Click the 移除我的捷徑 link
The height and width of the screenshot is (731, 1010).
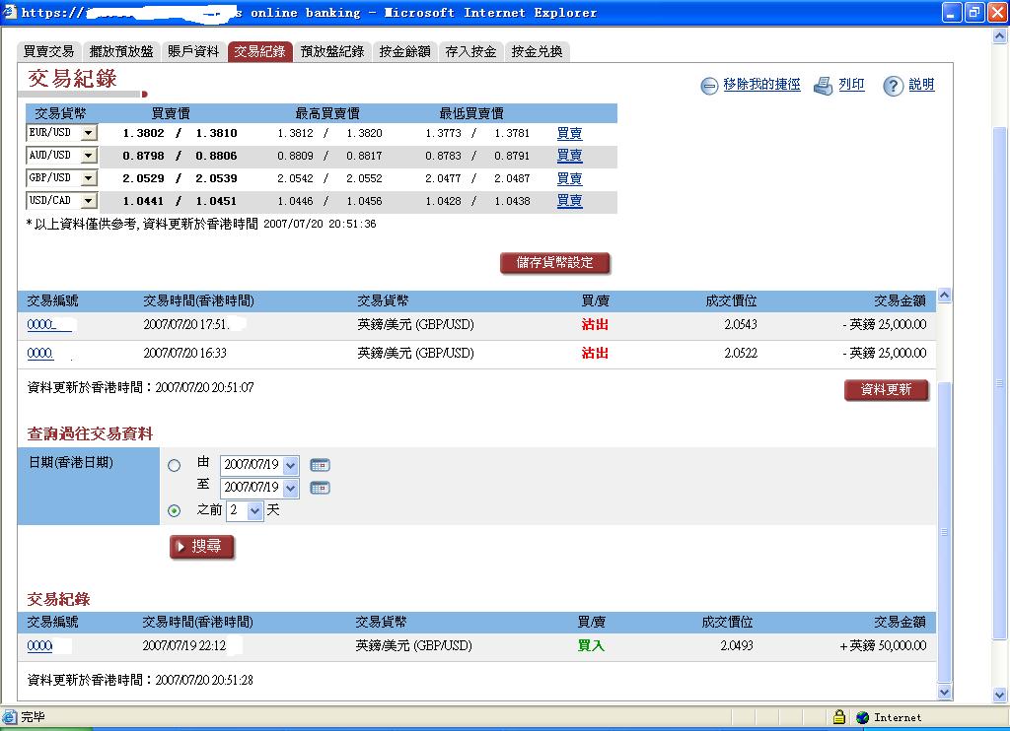761,85
